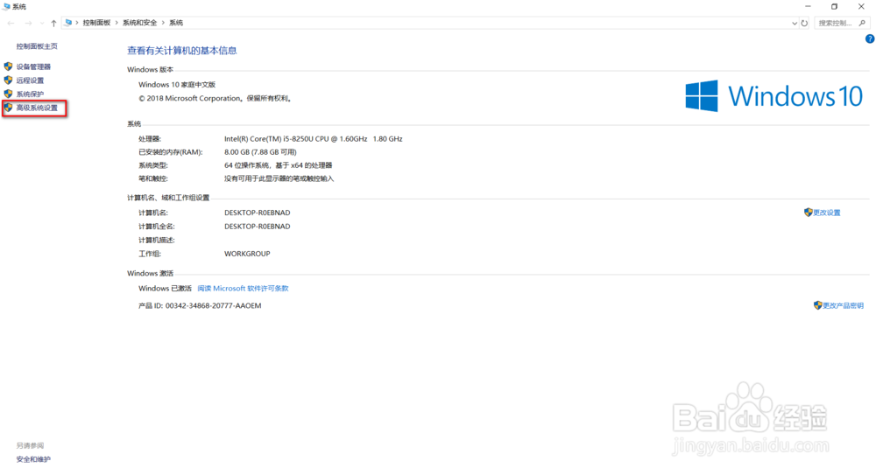Open Remote Settings (远程设置) link
The image size is (876, 475).
[30, 80]
